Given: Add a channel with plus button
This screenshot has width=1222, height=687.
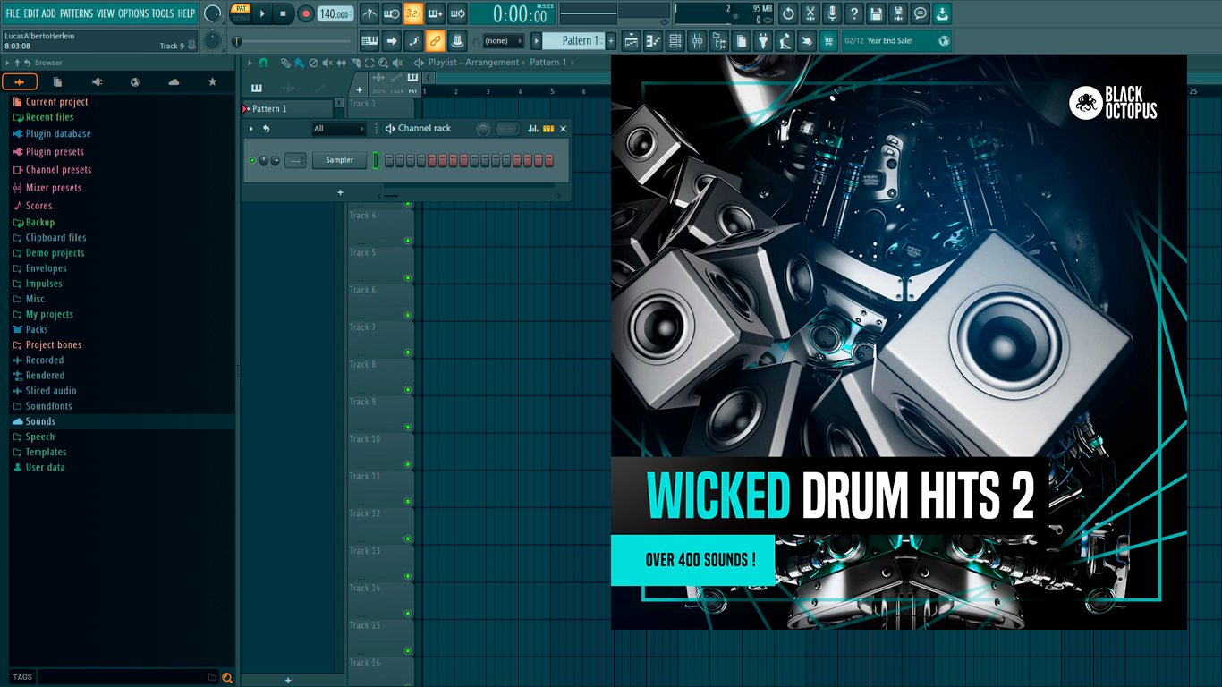Looking at the screenshot, I should point(340,192).
